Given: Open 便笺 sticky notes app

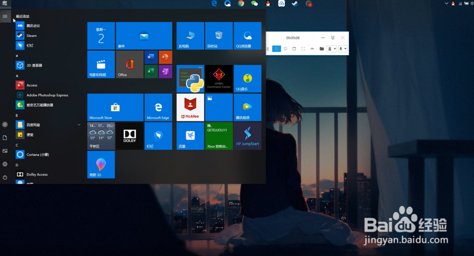Looking at the screenshot, I should point(48,135).
